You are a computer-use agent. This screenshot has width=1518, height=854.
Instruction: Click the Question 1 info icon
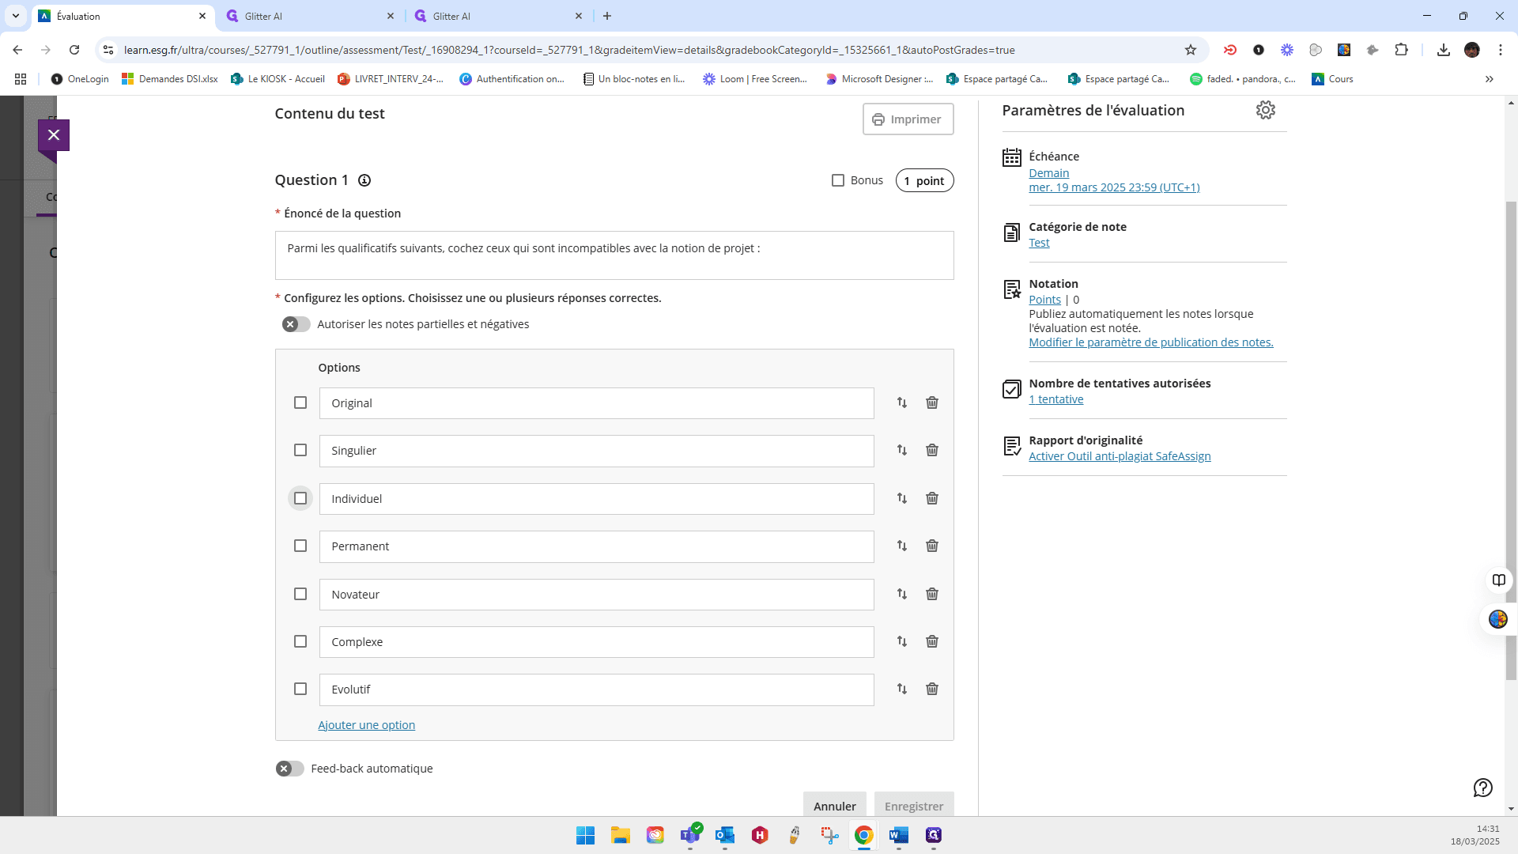[x=364, y=180]
